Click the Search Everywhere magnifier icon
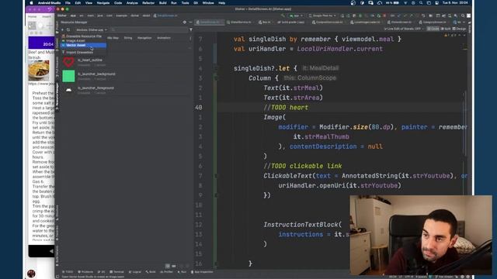Image resolution: width=497 pixels, height=279 pixels. click(x=463, y=15)
